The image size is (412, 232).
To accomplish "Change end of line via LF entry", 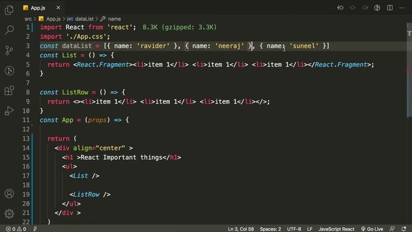I will click(310, 229).
